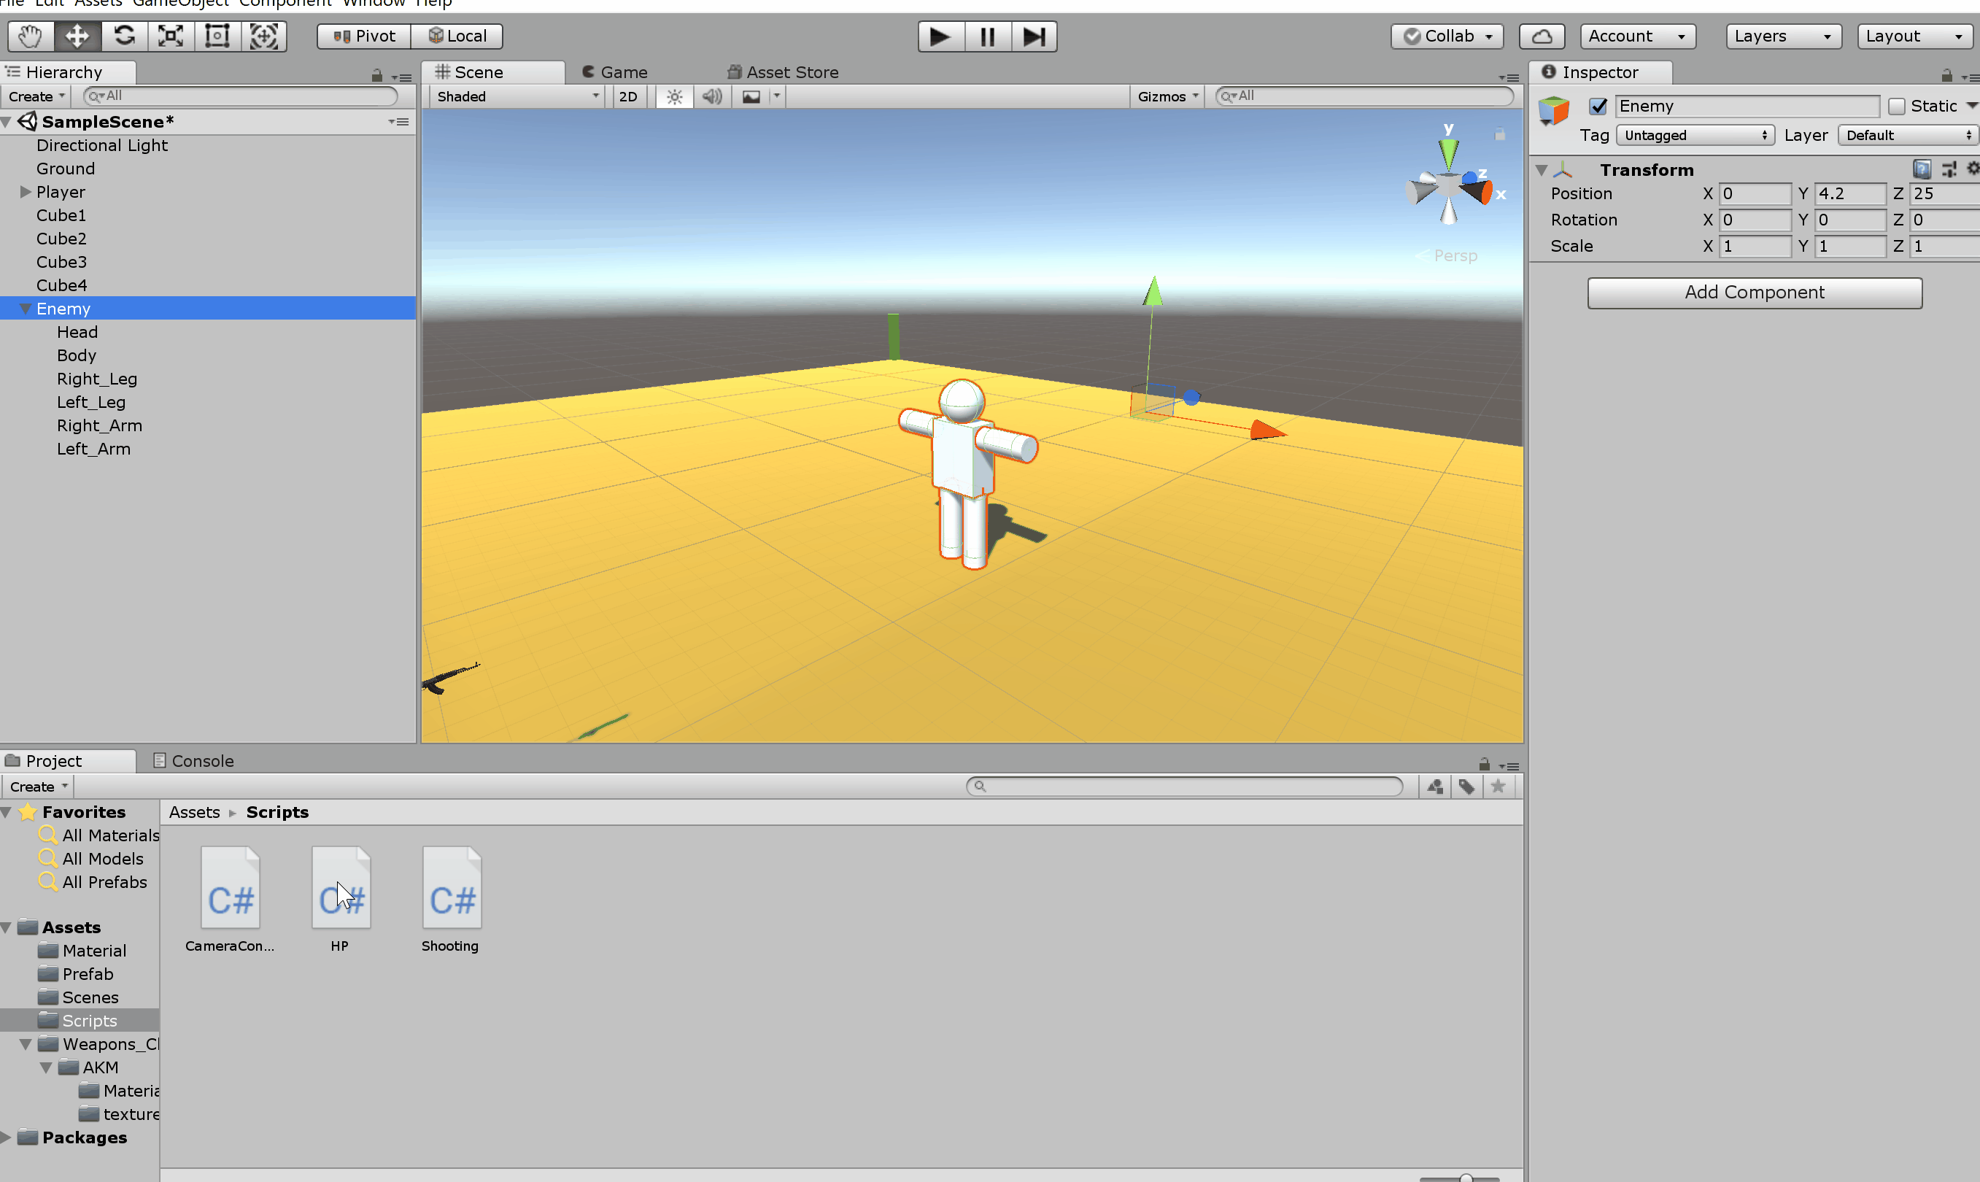Click the Step frame button
This screenshot has height=1182, width=1980.
point(1033,36)
